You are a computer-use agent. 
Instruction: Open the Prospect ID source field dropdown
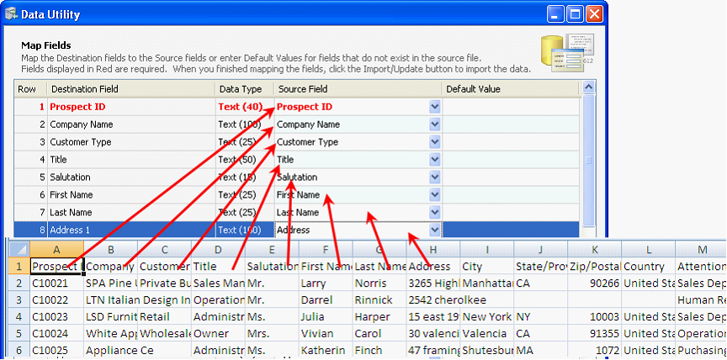[435, 107]
